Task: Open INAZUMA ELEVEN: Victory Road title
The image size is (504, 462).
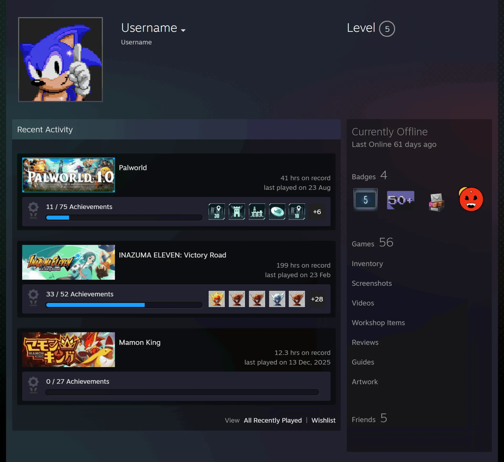Action: pos(172,255)
